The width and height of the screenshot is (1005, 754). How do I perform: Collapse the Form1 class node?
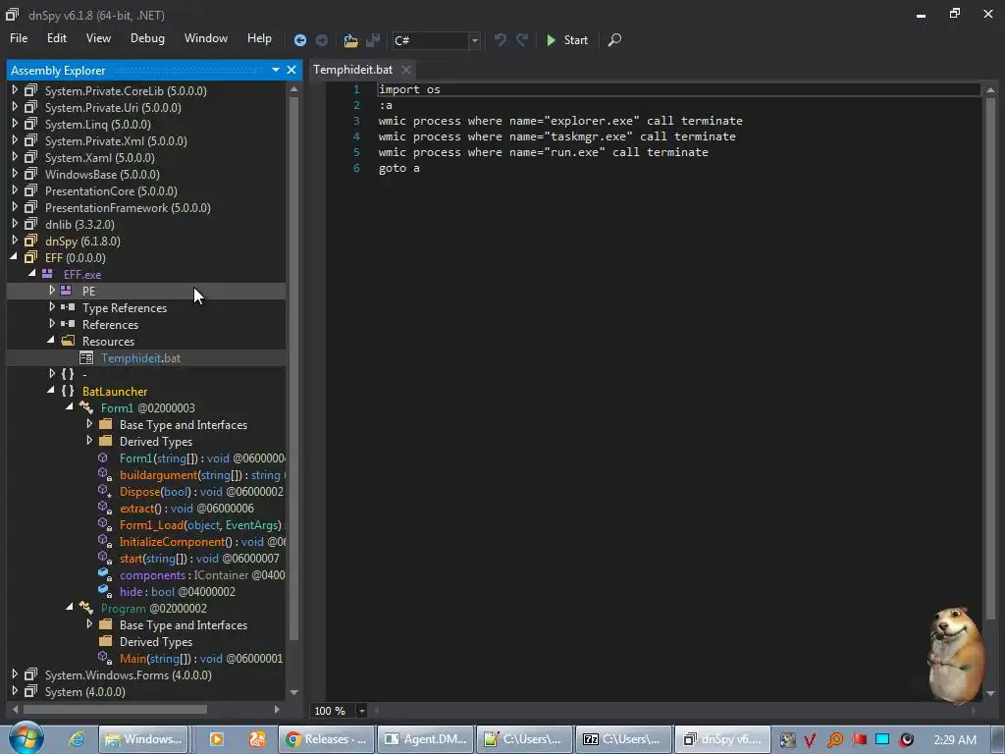click(70, 407)
